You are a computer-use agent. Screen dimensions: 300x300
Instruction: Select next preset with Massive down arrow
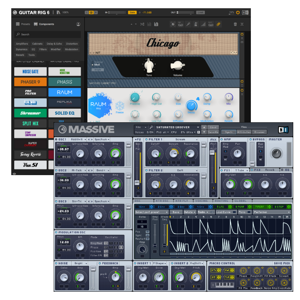(x=204, y=132)
